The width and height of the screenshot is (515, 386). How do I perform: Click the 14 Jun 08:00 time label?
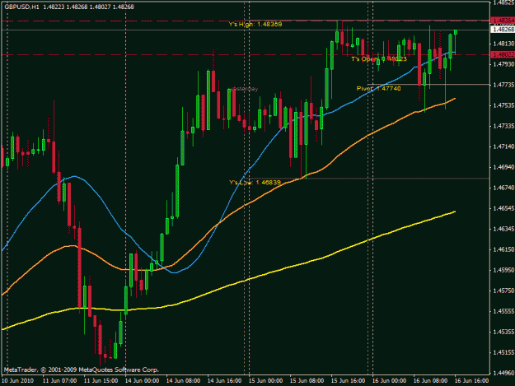(x=183, y=380)
